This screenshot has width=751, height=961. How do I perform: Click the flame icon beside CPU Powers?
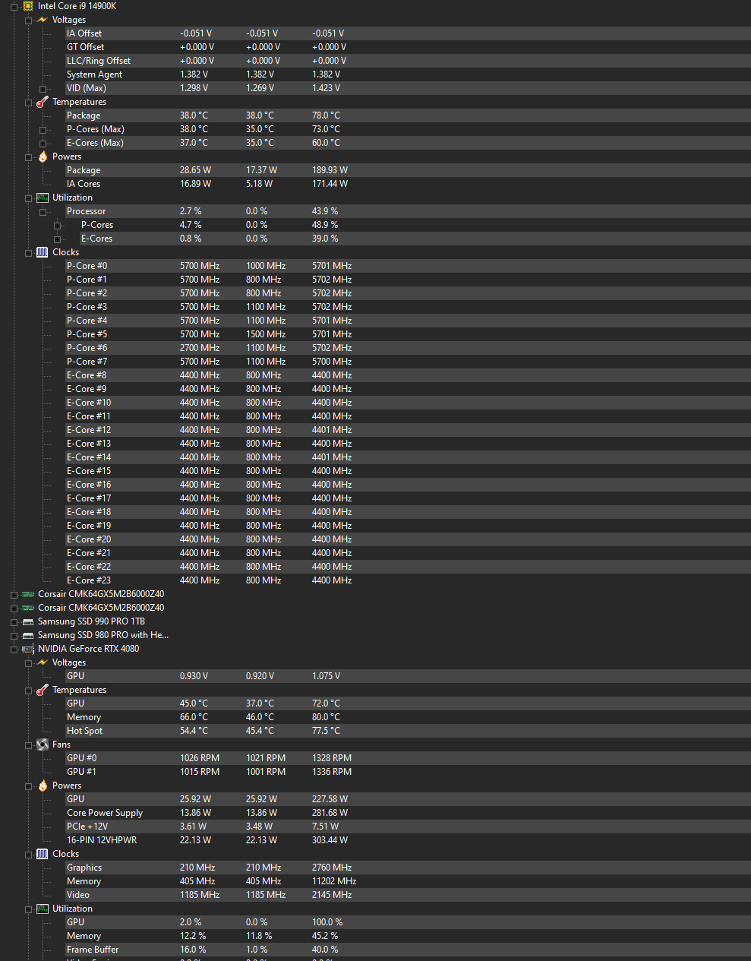point(43,156)
